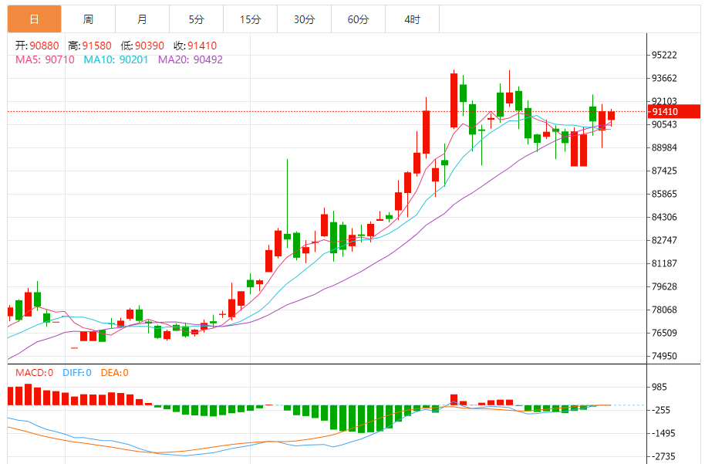The height and width of the screenshot is (464, 705).
Task: Open the 5分 timeframe tab
Action: (196, 19)
